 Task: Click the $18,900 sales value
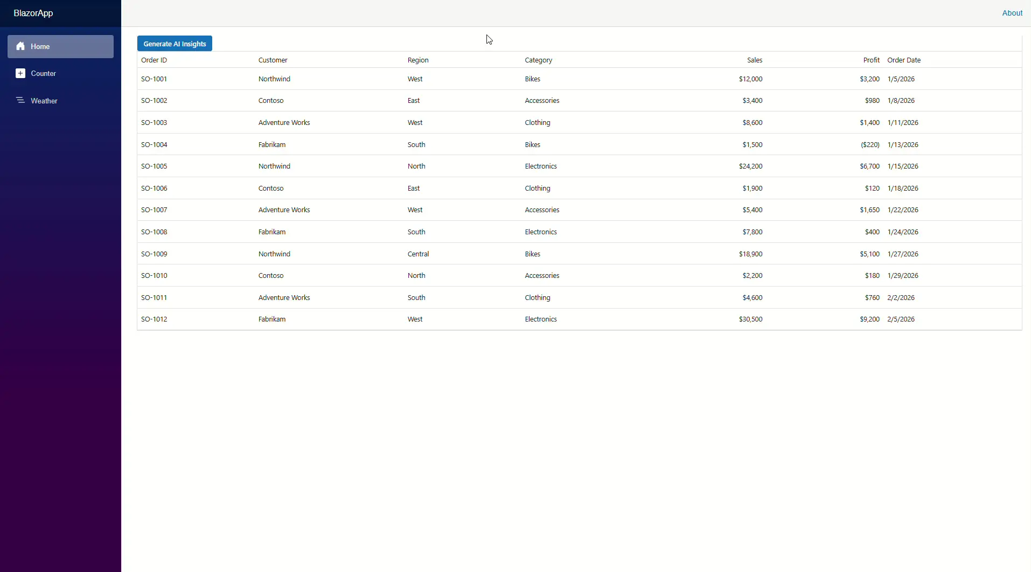tap(751, 254)
